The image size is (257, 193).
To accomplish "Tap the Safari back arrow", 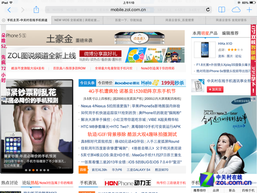I will [9, 10].
